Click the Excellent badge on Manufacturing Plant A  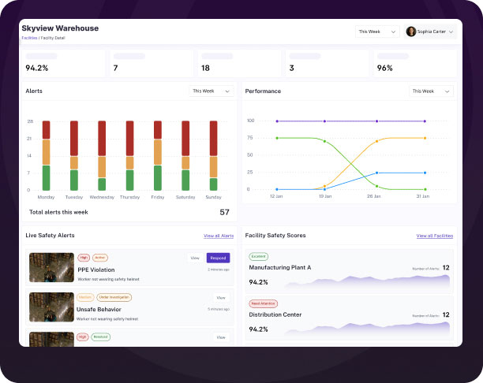[258, 256]
